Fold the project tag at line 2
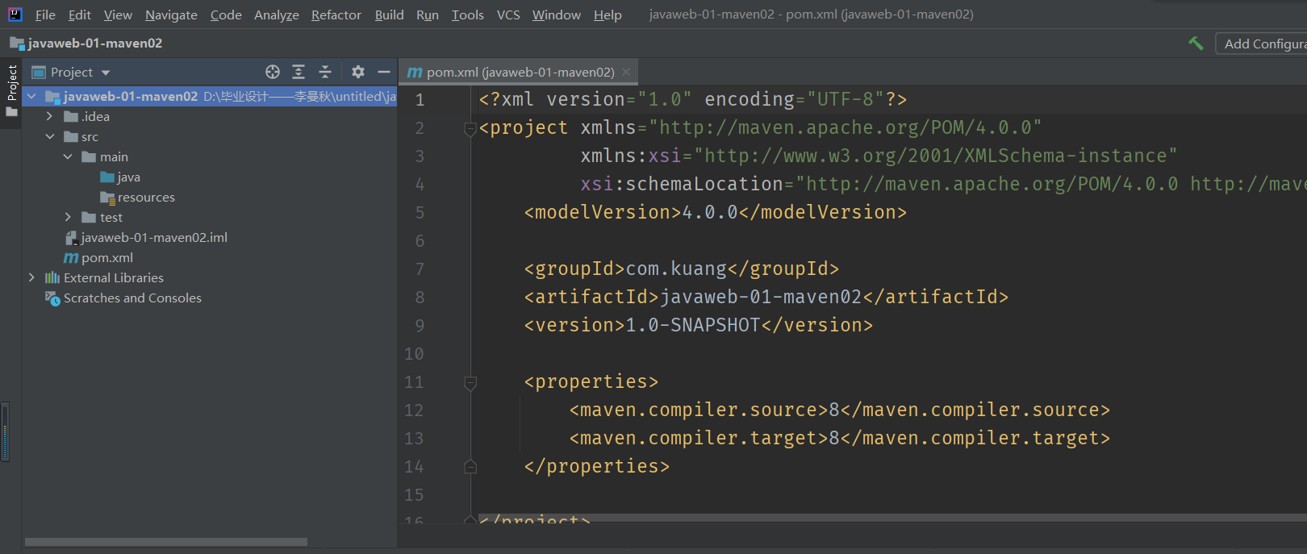 point(470,128)
